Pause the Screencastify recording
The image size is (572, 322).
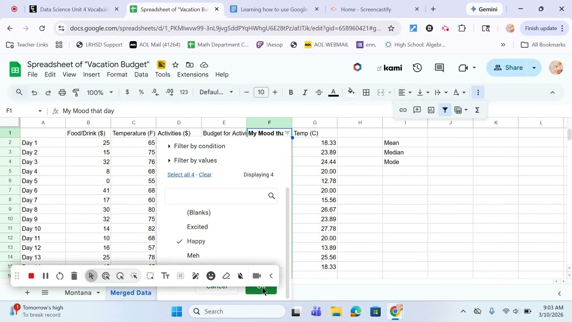pos(46,276)
